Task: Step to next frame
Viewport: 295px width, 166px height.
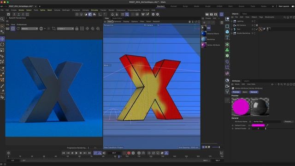Action: click(81, 153)
